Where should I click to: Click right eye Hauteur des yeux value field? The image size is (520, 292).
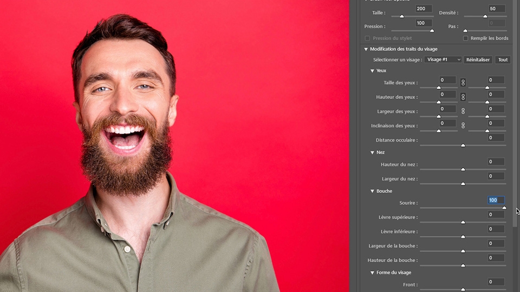pos(496,94)
